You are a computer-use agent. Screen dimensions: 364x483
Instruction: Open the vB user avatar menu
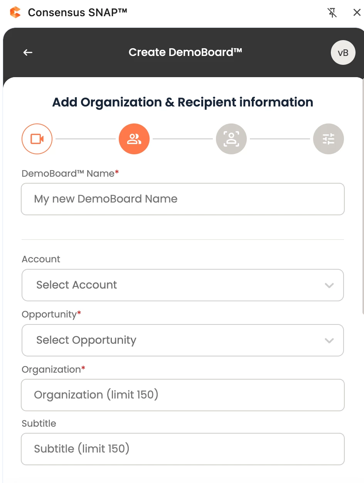[343, 52]
